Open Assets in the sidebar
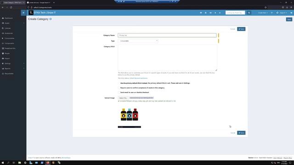 pyautogui.click(x=7, y=23)
